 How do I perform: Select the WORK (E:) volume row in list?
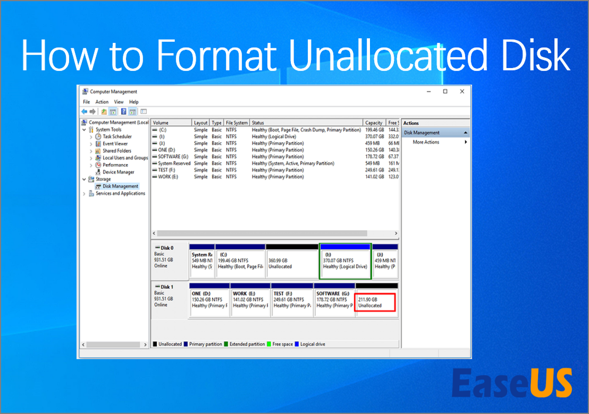pos(274,177)
